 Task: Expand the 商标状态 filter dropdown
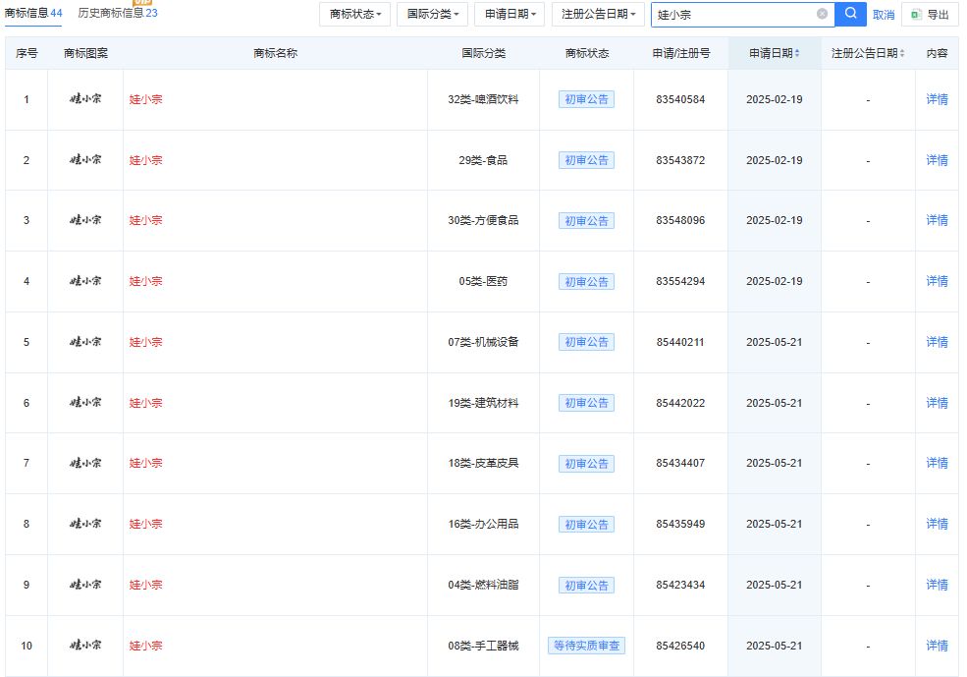click(x=355, y=15)
